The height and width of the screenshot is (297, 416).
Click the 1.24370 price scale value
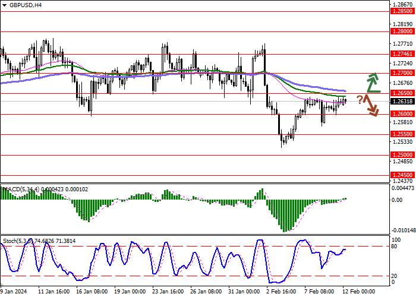pos(403,181)
